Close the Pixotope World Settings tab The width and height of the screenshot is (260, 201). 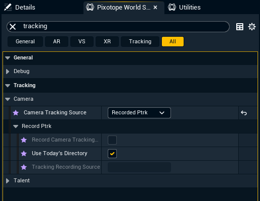click(x=155, y=8)
